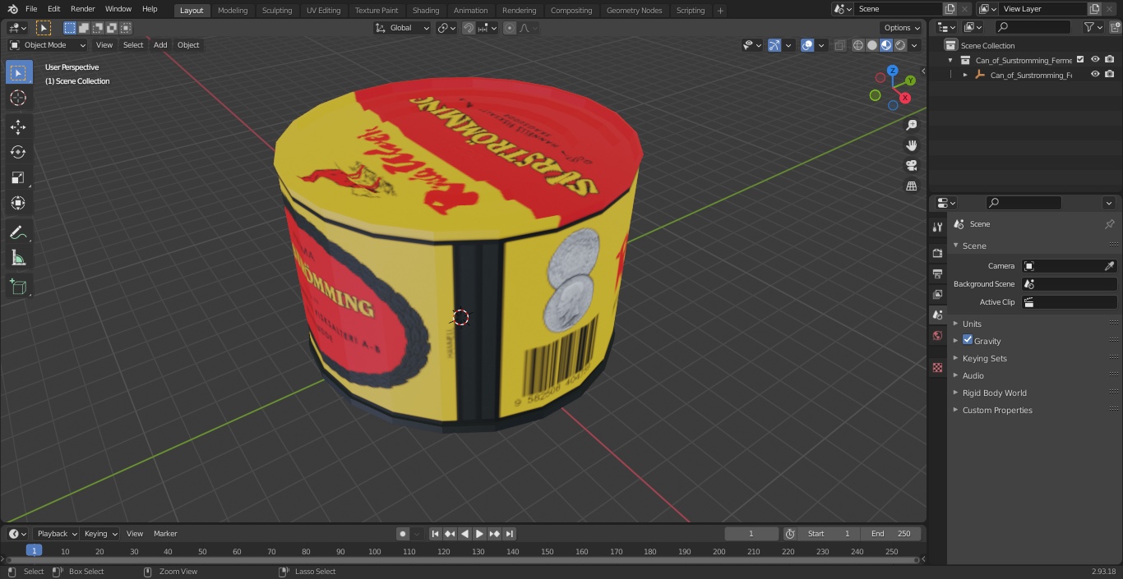Open the Object Mode dropdown
This screenshot has width=1123, height=579.
tap(47, 45)
